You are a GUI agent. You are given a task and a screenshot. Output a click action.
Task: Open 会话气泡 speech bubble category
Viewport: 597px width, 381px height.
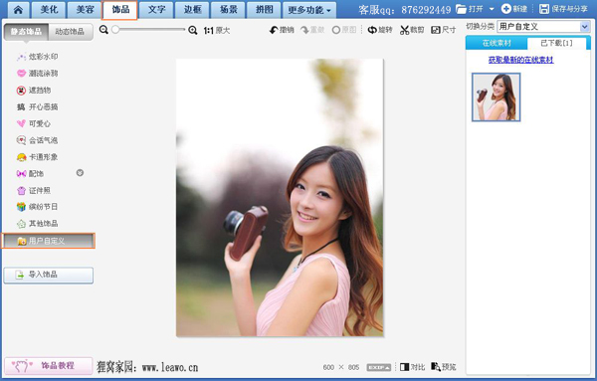click(38, 140)
